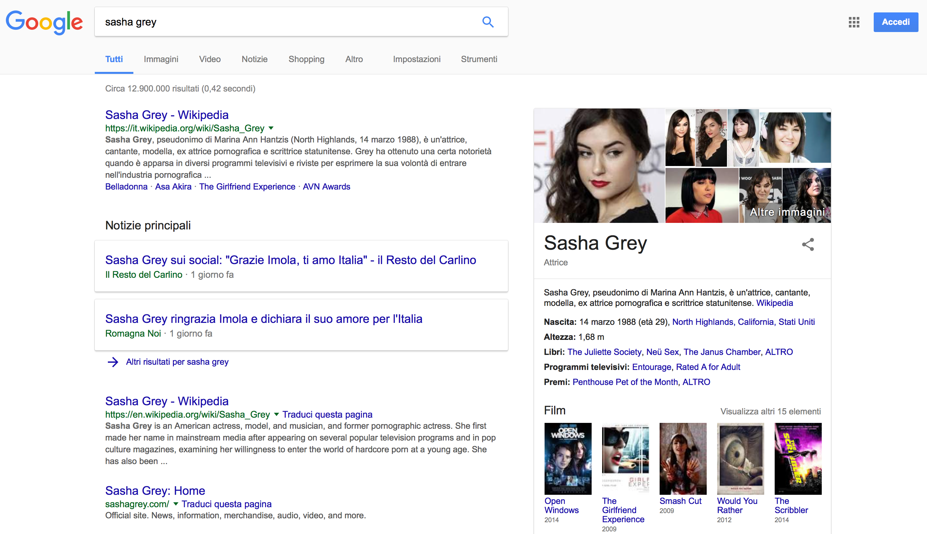Screen dimensions: 927x534
Task: Expand dropdown arrow beside it.wikipedia.org URL
Action: pyautogui.click(x=271, y=128)
